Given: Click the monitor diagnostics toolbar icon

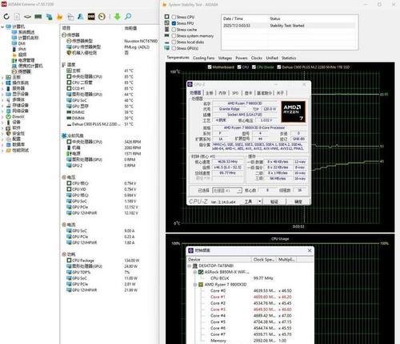Looking at the screenshot, I should pos(70,17).
